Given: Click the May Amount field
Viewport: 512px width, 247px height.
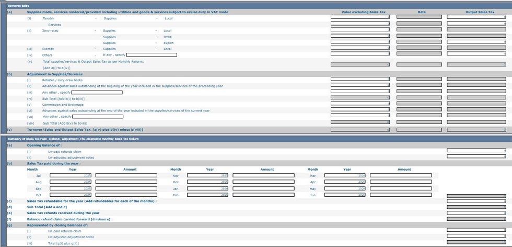Looking at the screenshot, I should tap(401, 188).
